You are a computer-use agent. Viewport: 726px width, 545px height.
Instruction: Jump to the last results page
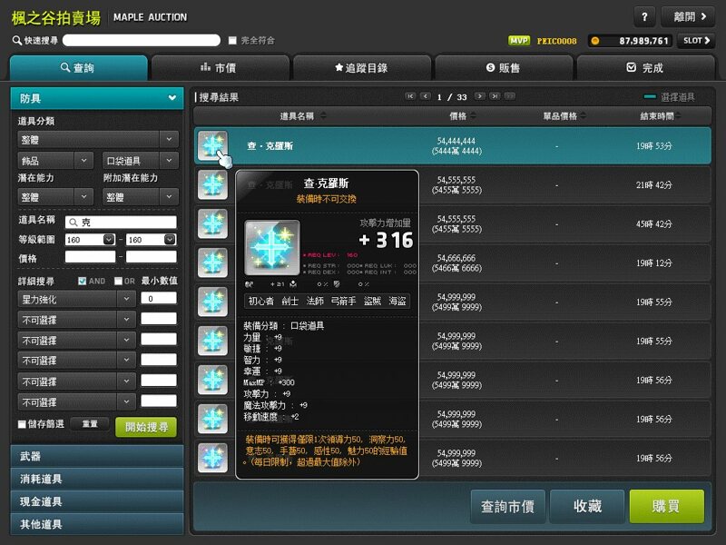pyautogui.click(x=495, y=96)
